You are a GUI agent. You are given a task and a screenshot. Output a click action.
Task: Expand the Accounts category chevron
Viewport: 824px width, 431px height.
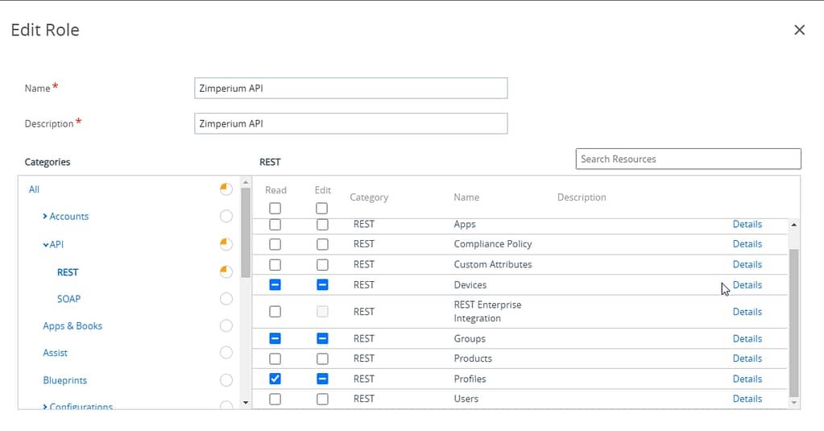[44, 216]
